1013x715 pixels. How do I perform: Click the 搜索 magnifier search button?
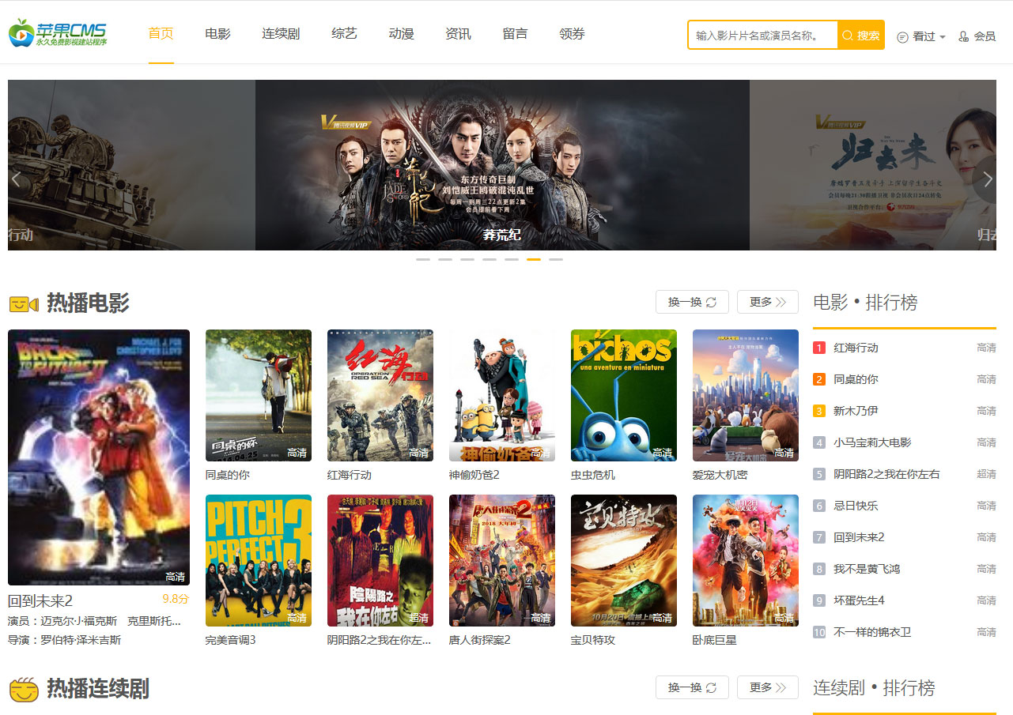pyautogui.click(x=860, y=36)
